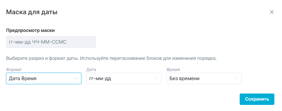Save the date mask with Сохранить
Viewport: 282px width, 111px height.
(x=257, y=99)
